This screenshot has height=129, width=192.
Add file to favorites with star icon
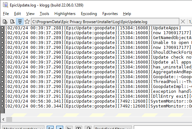27,22
